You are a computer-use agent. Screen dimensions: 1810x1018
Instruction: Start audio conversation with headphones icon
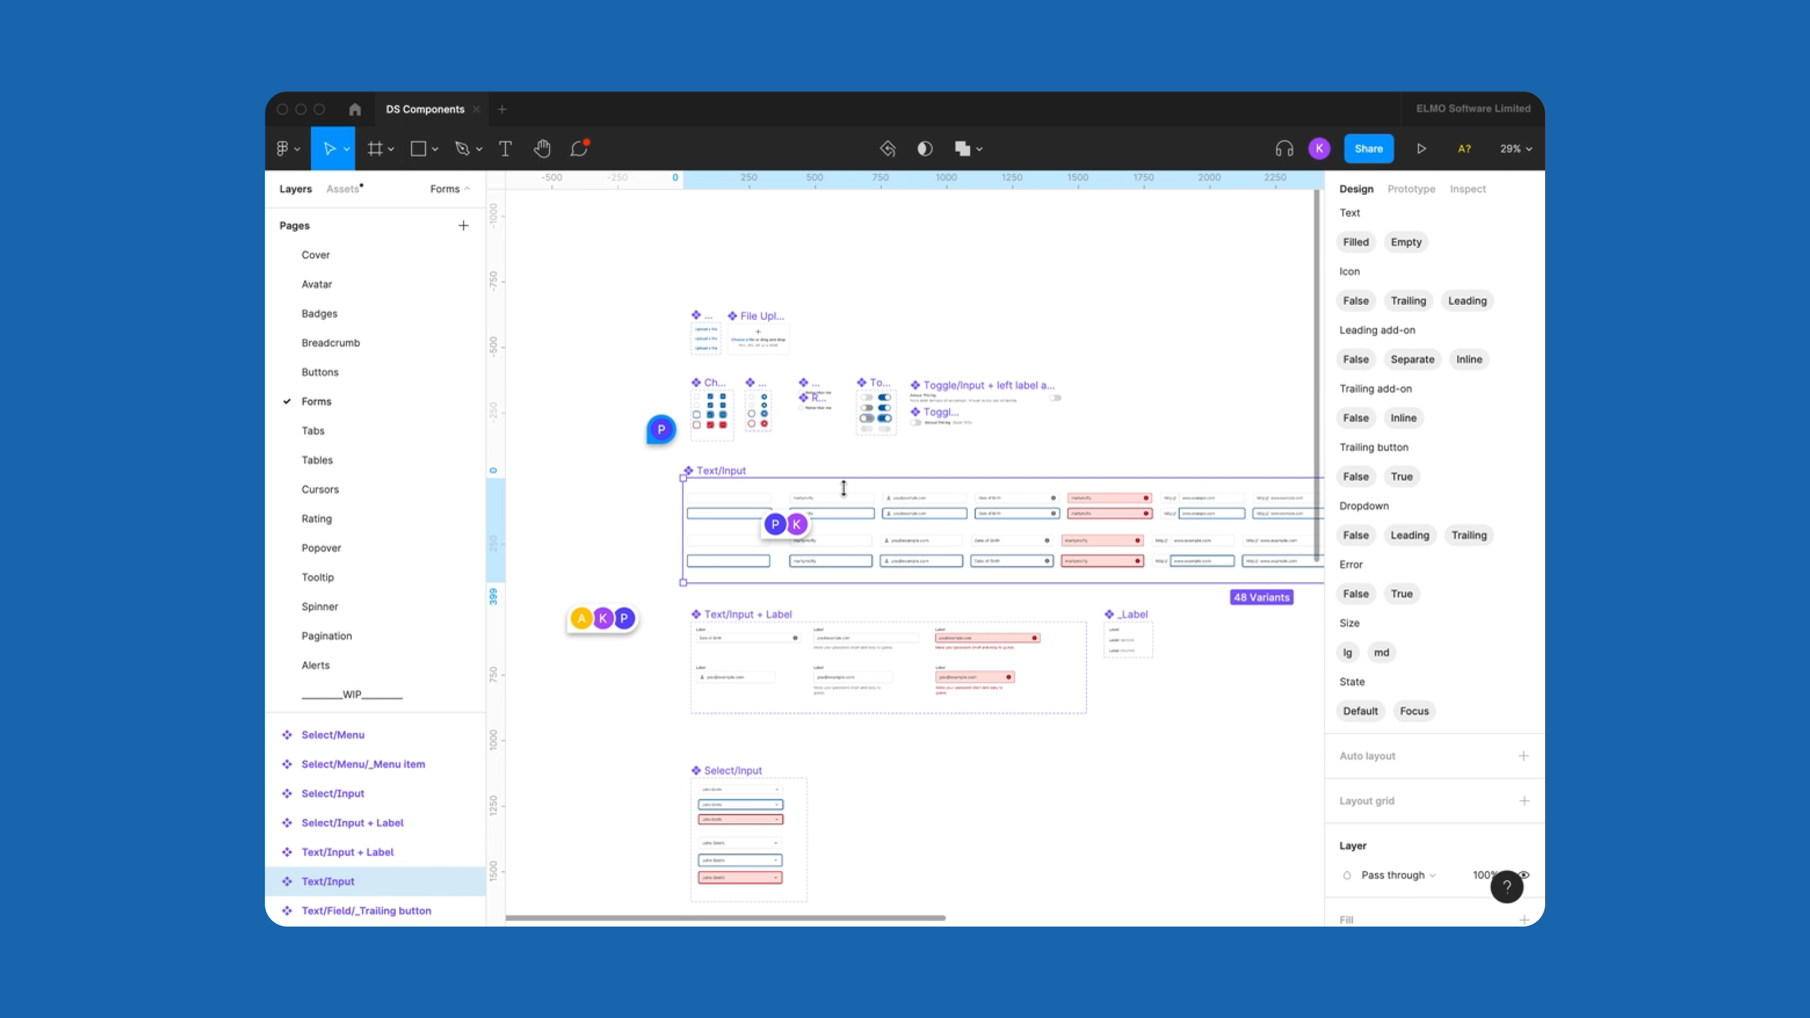(x=1283, y=148)
